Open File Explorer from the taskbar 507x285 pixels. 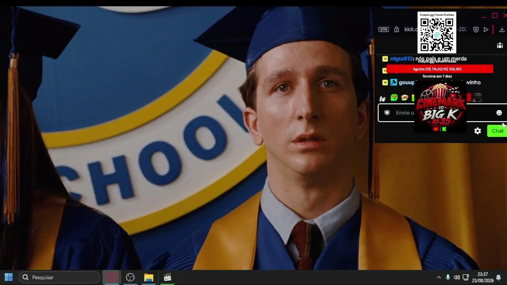click(149, 277)
